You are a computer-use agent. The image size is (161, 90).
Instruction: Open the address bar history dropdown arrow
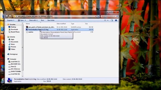[96, 16]
